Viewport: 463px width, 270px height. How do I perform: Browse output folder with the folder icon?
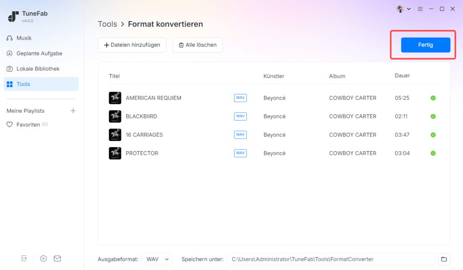coord(444,259)
